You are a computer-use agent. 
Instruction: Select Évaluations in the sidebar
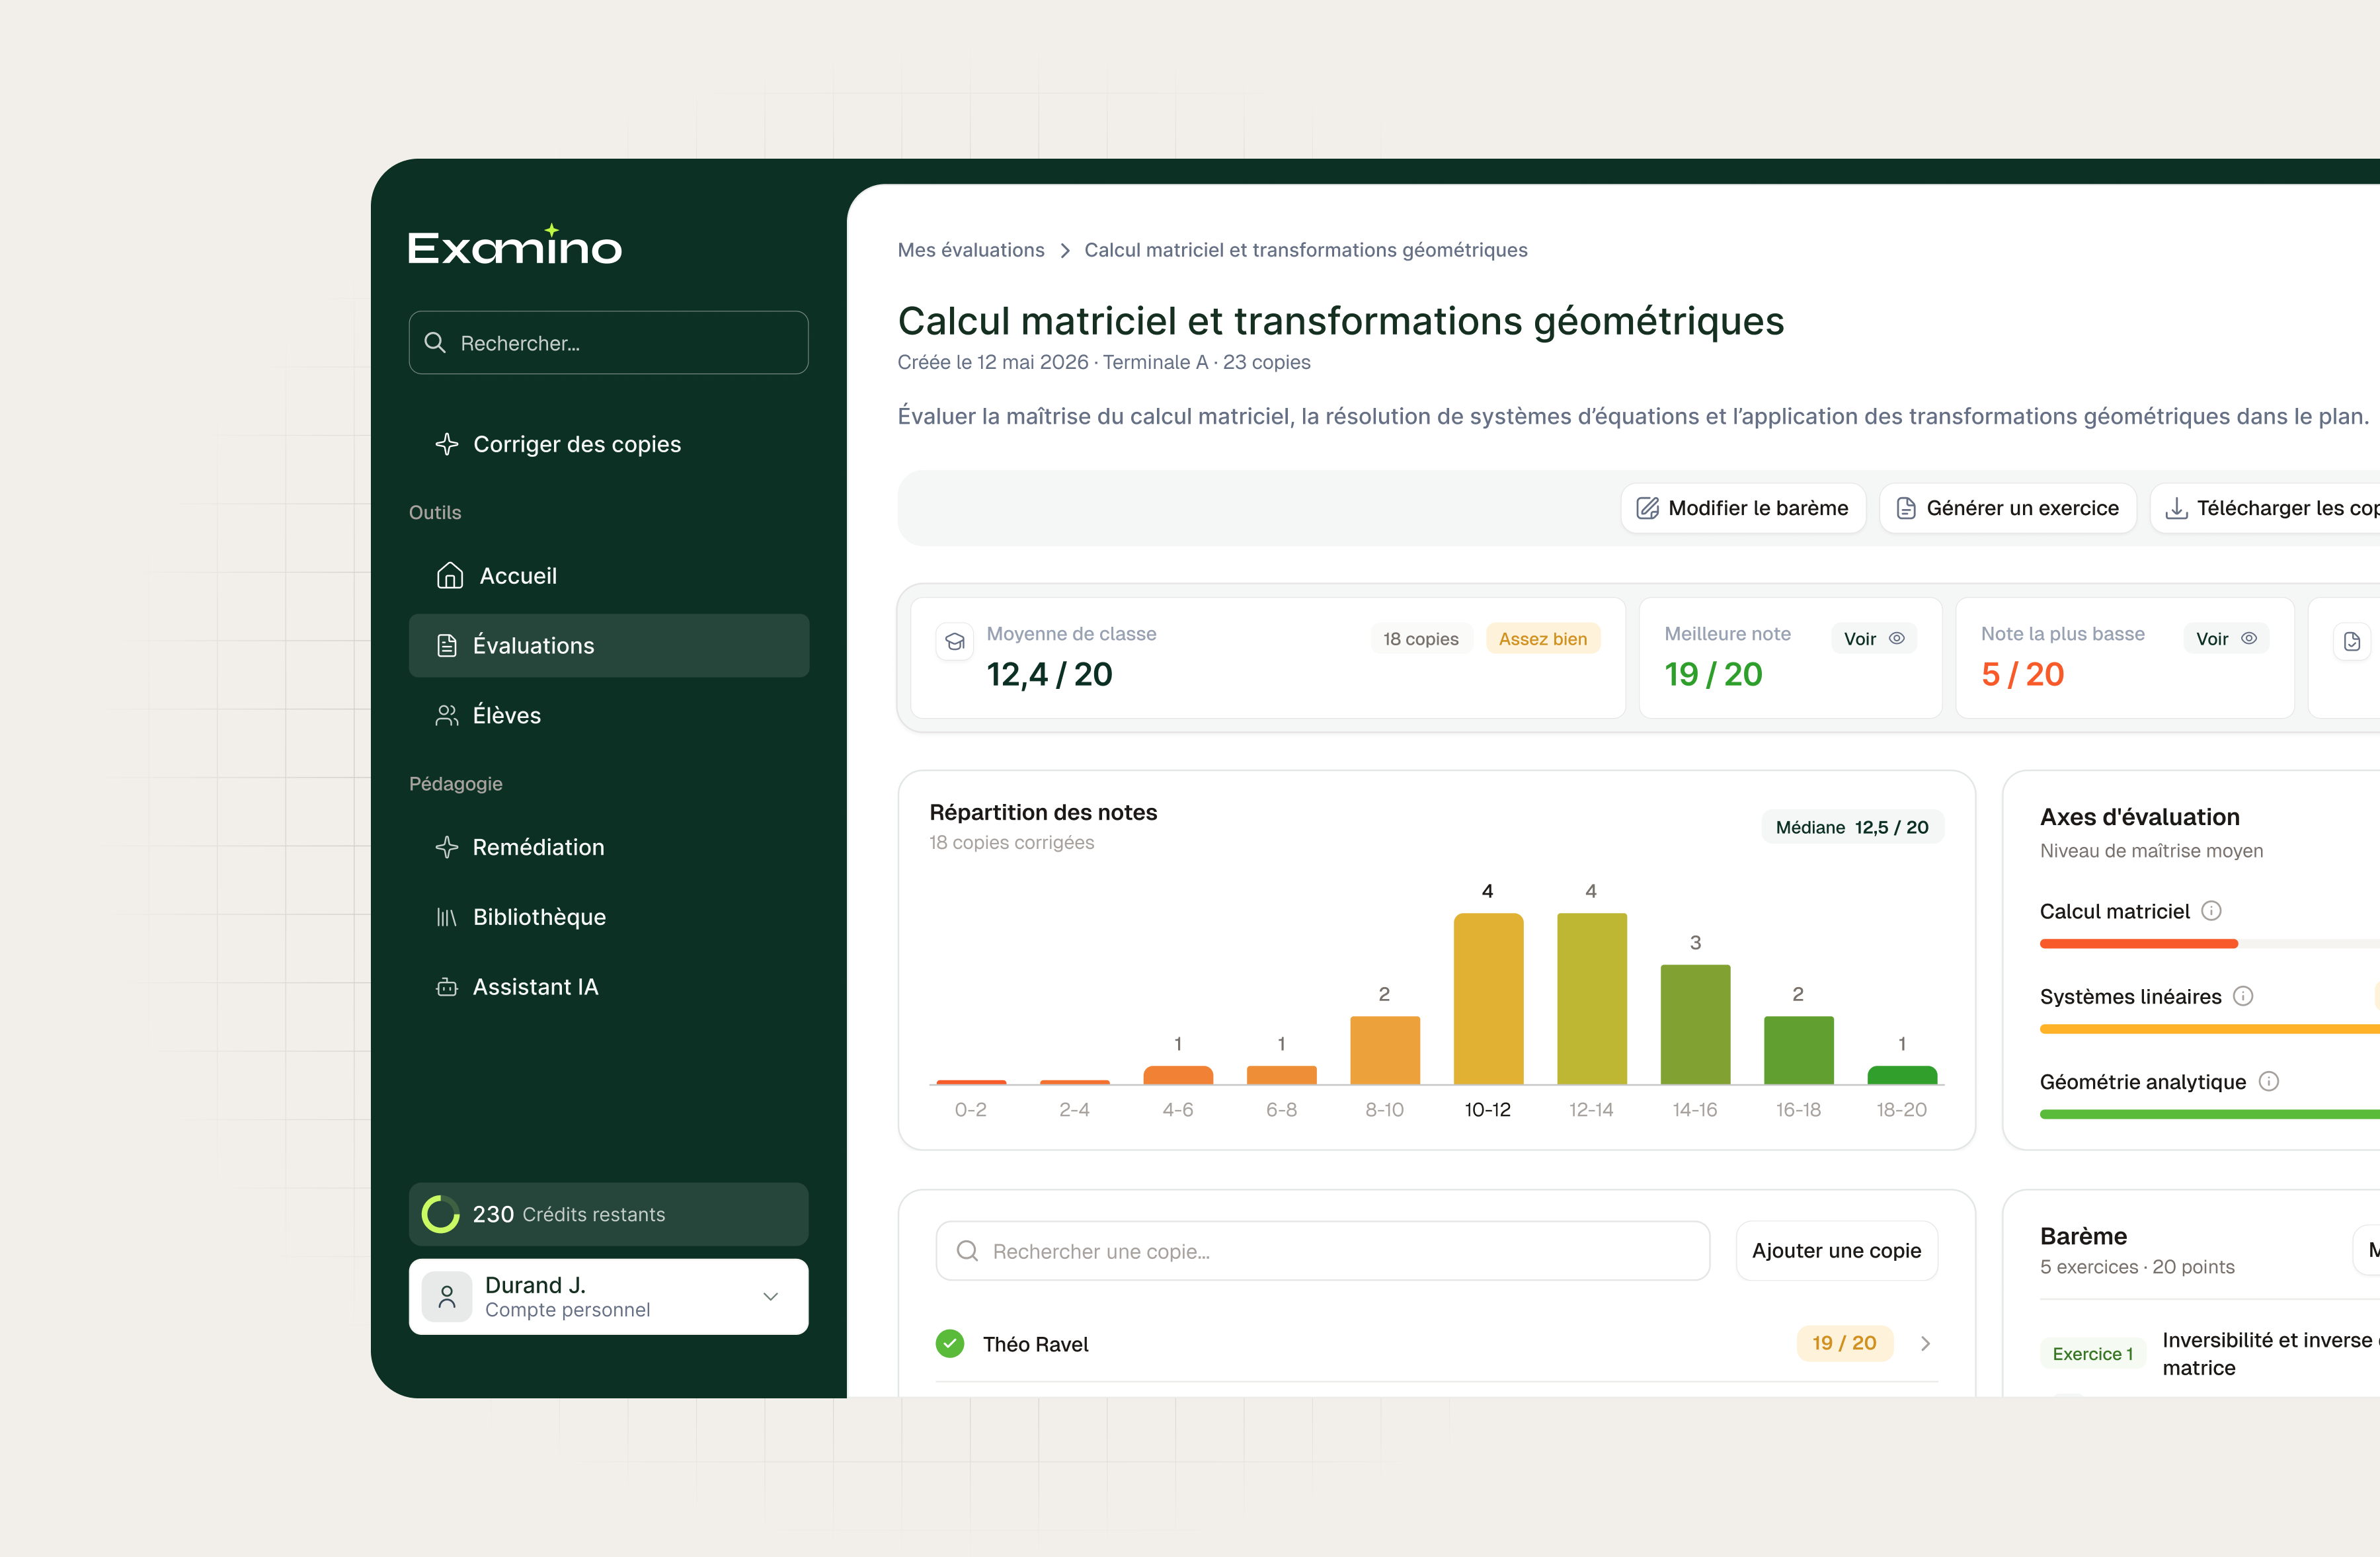[x=609, y=646]
